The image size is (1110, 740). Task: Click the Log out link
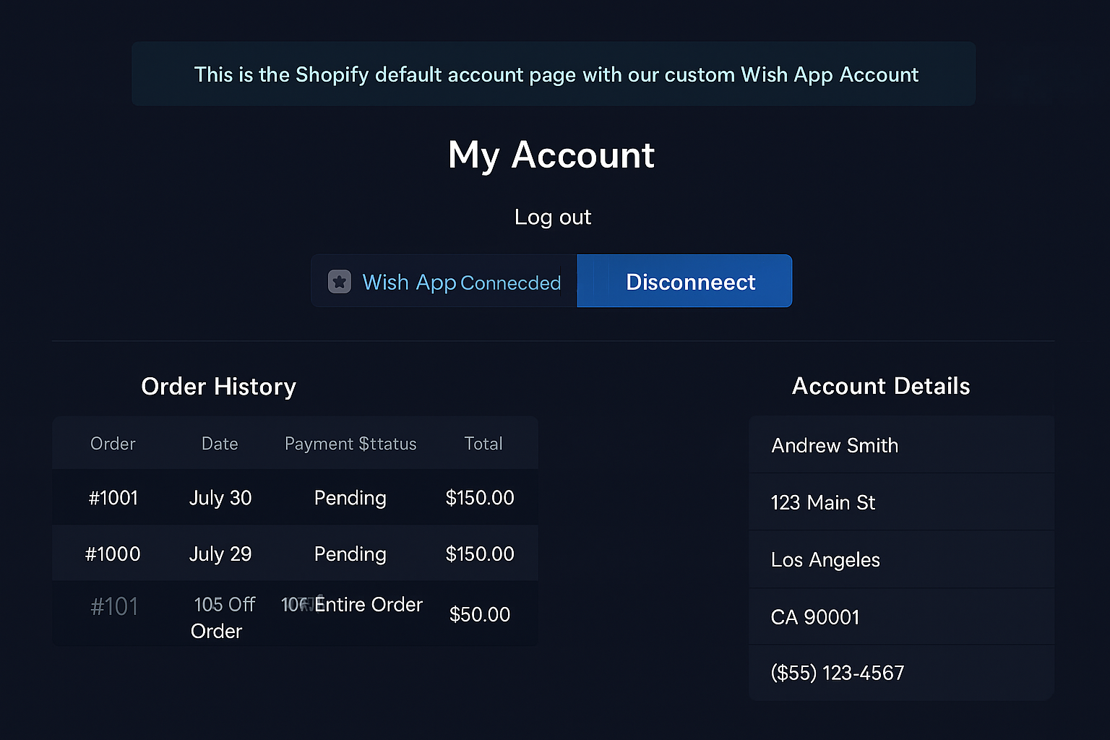553,217
